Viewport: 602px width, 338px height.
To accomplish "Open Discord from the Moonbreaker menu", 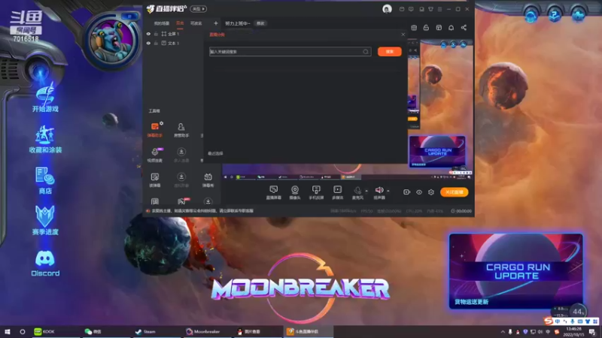I will (45, 263).
